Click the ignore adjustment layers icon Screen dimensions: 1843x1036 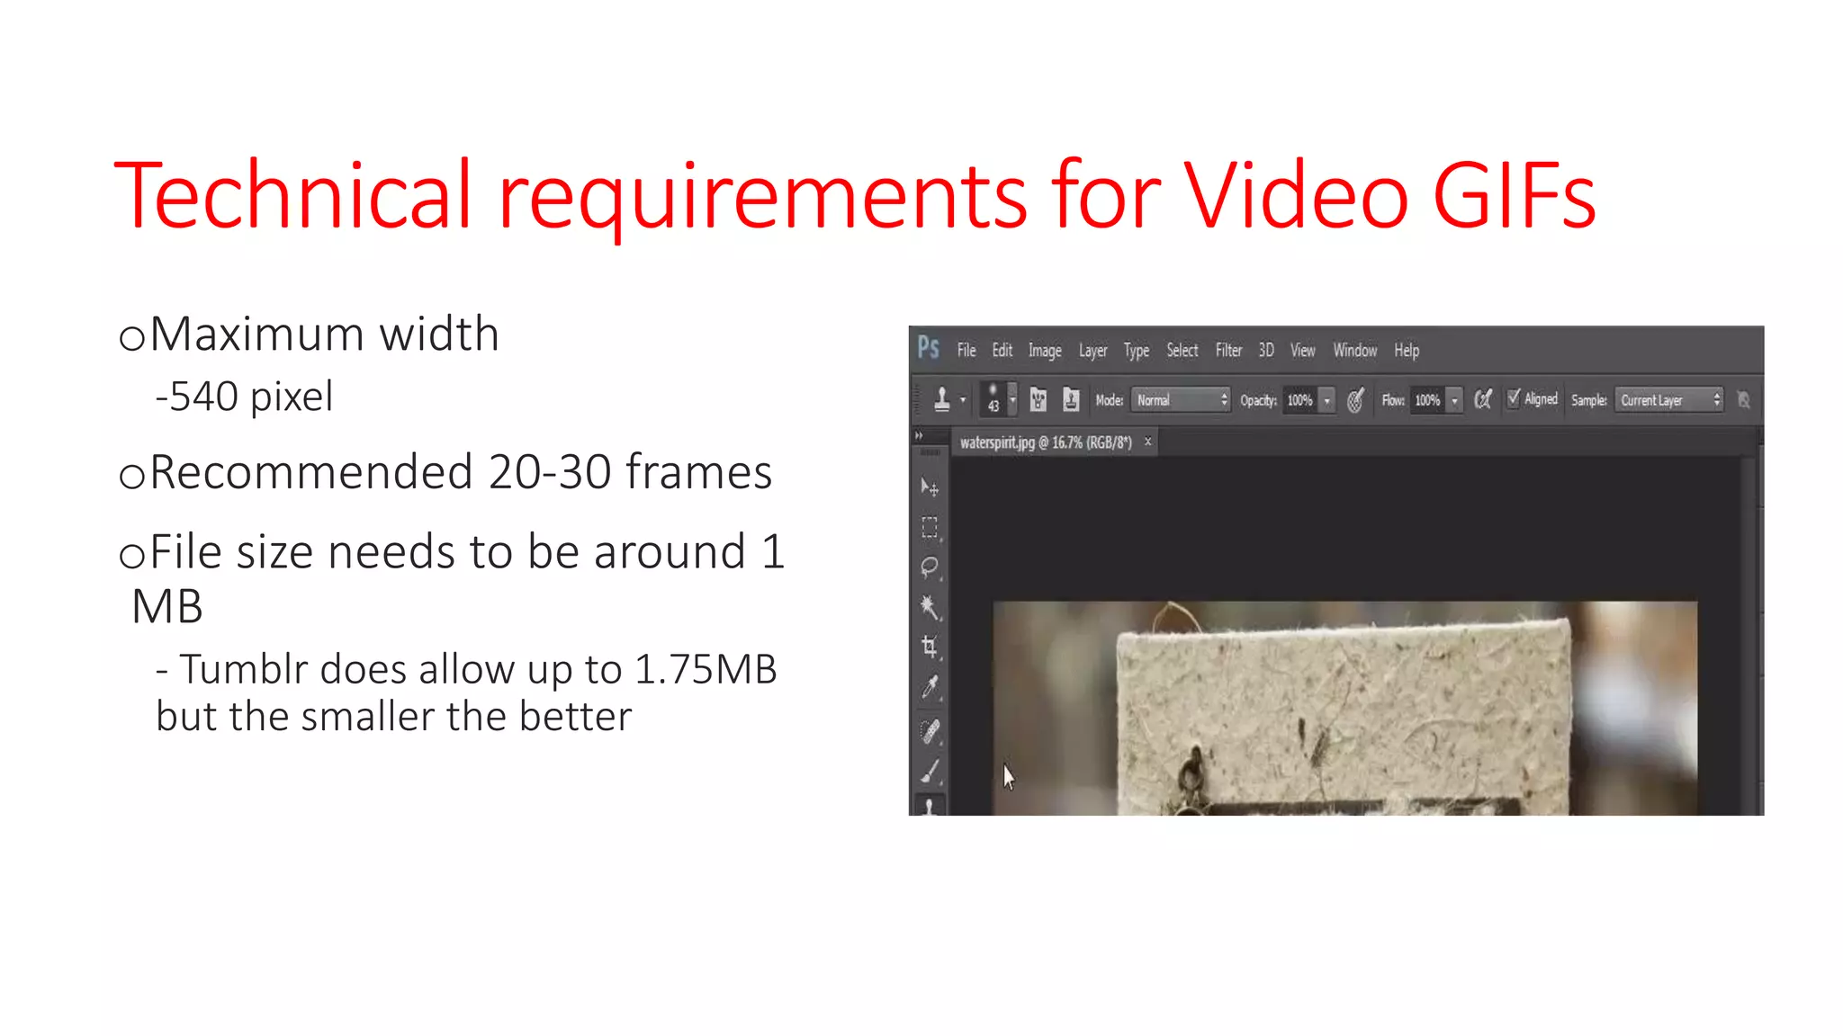[x=1743, y=400]
